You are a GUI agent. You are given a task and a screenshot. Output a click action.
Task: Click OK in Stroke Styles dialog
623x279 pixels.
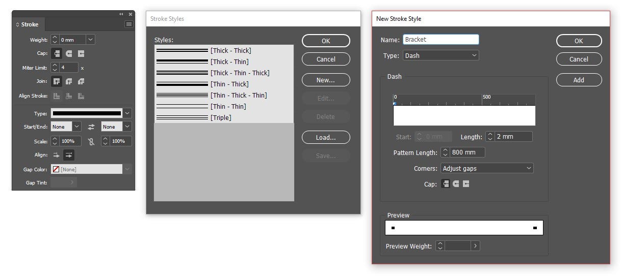(x=326, y=41)
